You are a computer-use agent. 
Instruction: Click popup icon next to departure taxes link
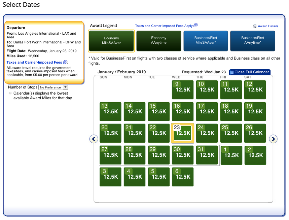(x=65, y=62)
